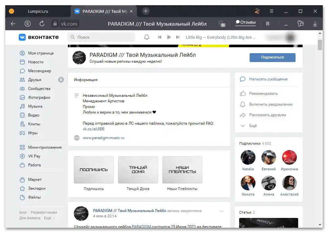Click the Закладки star icon
This screenshot has height=233, width=328.
22,188
